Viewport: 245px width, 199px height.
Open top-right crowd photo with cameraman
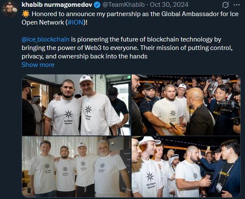point(186,105)
